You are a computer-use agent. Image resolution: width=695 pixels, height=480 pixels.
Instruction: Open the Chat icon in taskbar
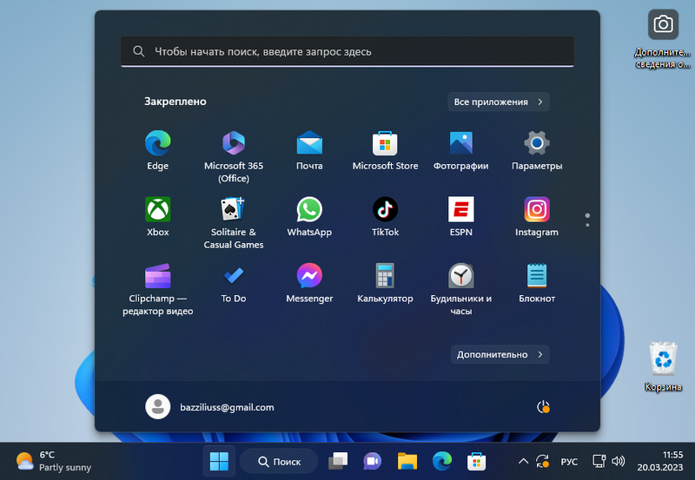point(373,462)
